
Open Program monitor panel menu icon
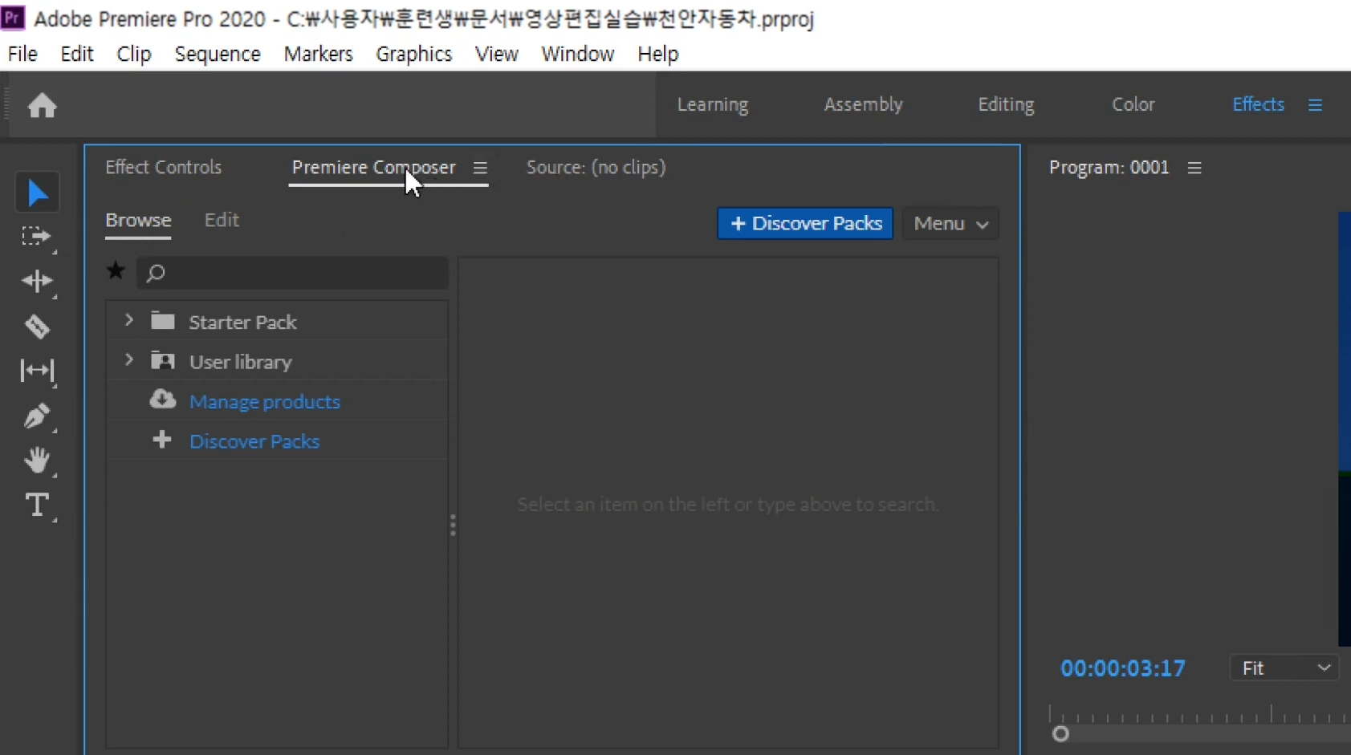pos(1194,168)
